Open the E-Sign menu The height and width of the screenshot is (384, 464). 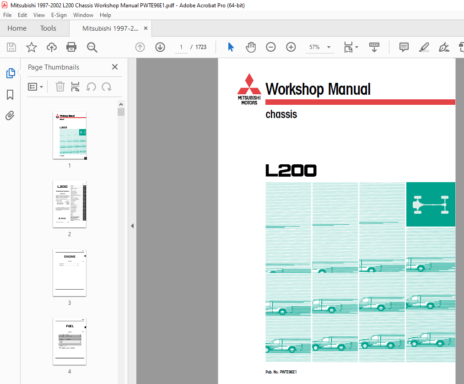click(59, 15)
